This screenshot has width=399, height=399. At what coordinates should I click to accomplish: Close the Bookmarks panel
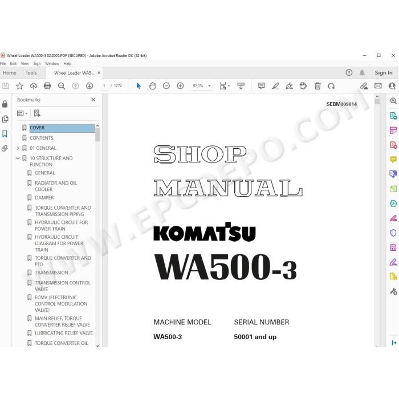click(x=93, y=100)
